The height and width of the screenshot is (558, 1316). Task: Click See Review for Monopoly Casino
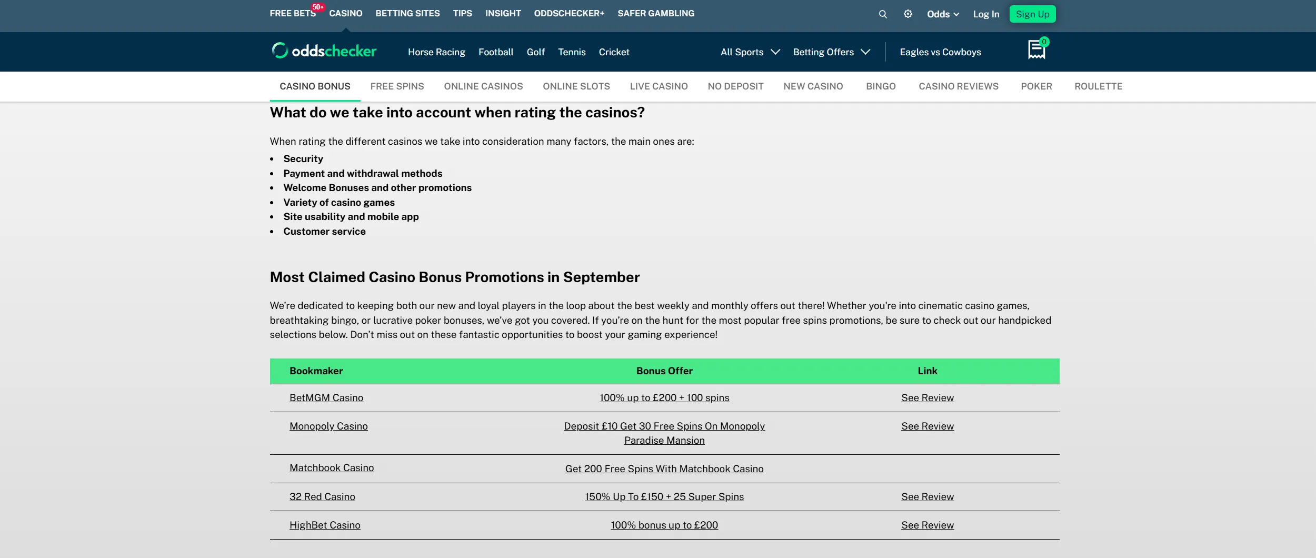[x=927, y=426]
